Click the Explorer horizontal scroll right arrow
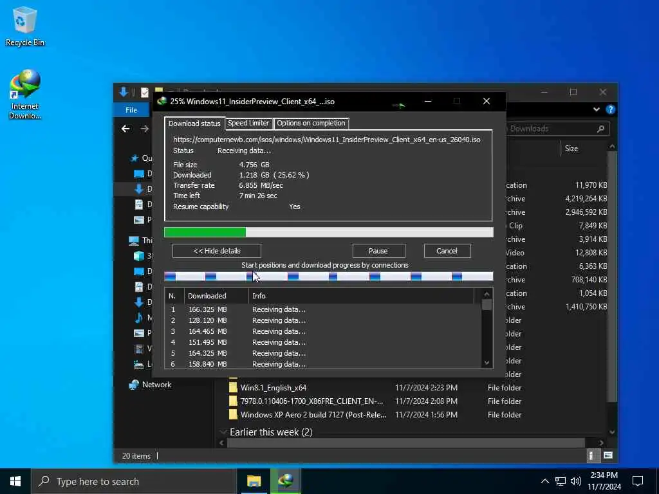Viewport: 659px width, 494px height. tap(602, 443)
